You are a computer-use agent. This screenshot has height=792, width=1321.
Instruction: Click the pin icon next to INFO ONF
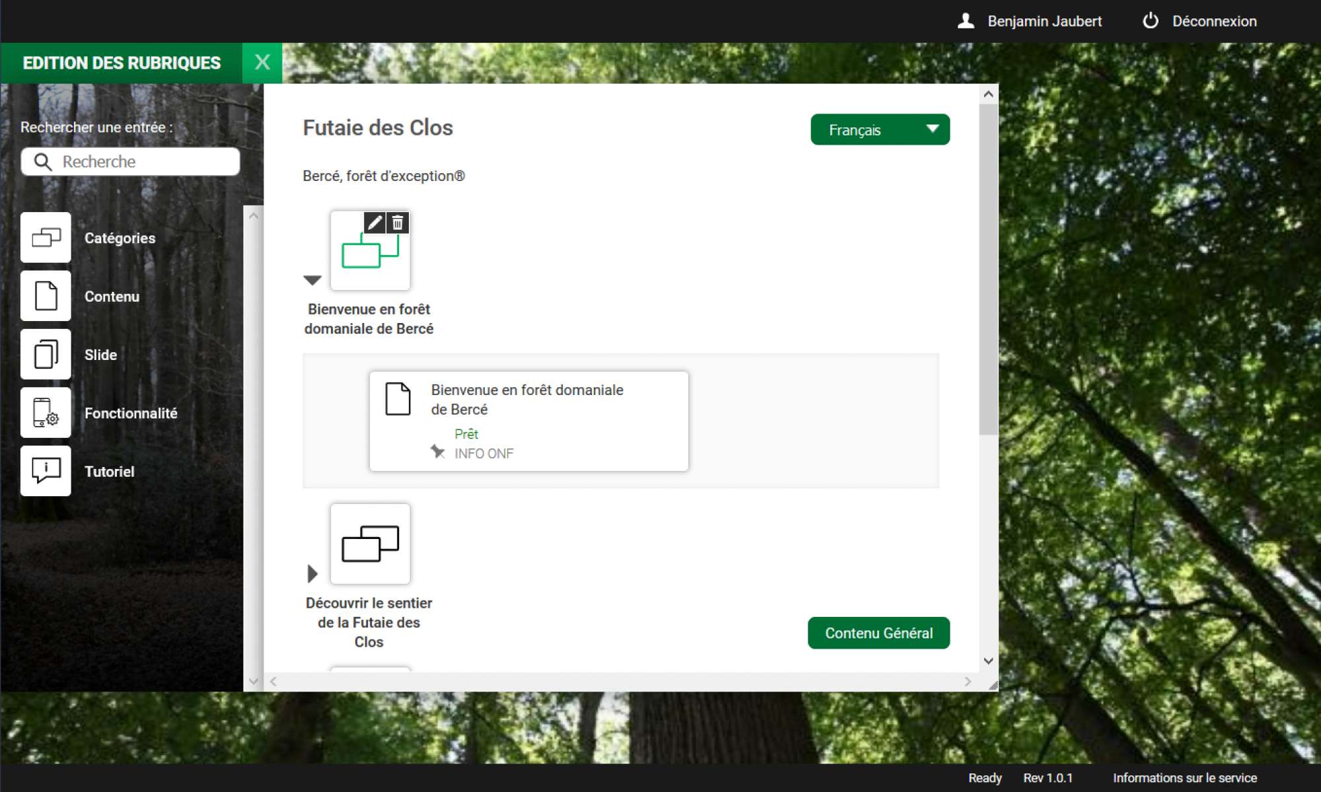(x=437, y=452)
